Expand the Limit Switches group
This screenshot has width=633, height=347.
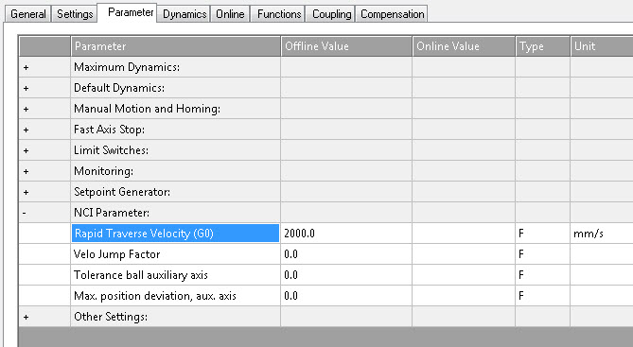click(26, 150)
